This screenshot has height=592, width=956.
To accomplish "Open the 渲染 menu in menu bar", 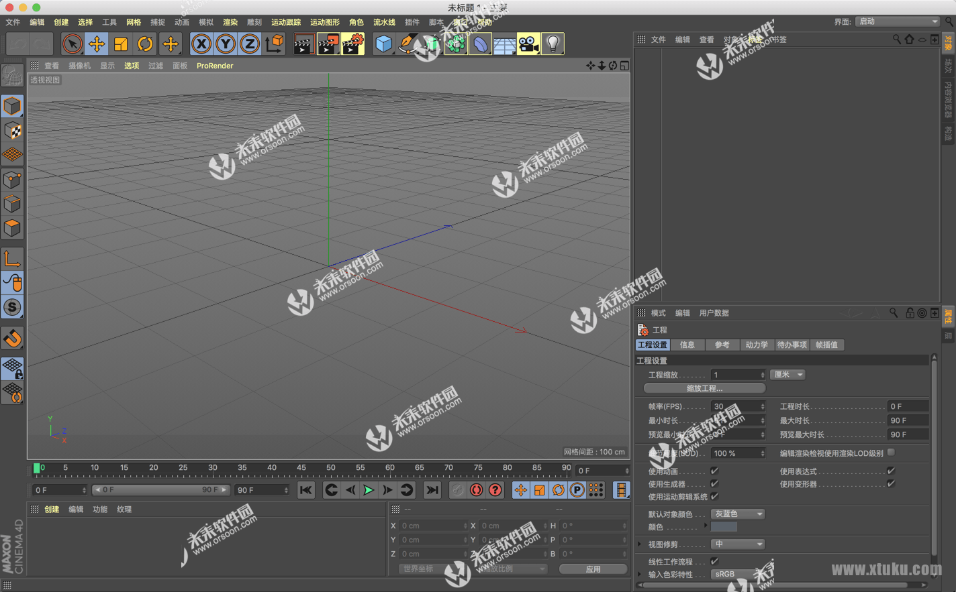I will tap(230, 22).
